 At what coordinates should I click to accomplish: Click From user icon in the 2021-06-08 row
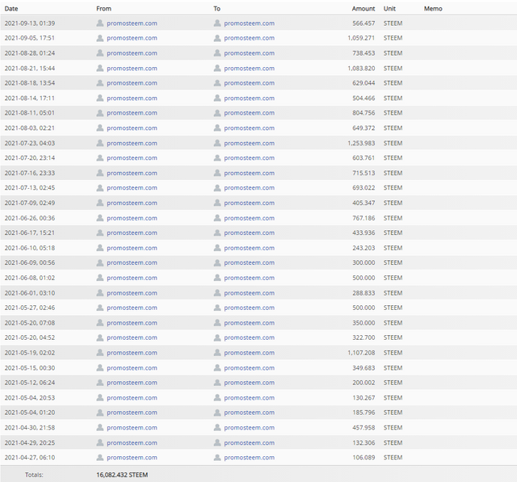tap(100, 278)
